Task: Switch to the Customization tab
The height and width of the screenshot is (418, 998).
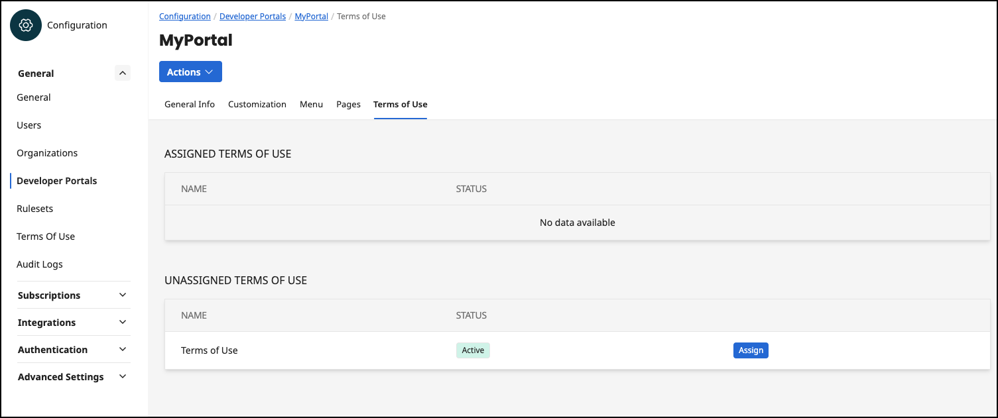Action: click(257, 104)
